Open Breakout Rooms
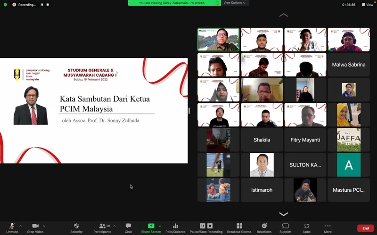377x235 pixels. coord(239,228)
